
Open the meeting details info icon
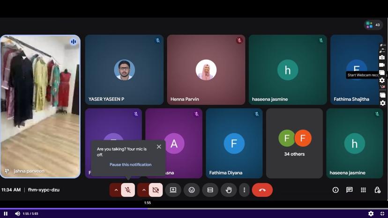point(336,190)
